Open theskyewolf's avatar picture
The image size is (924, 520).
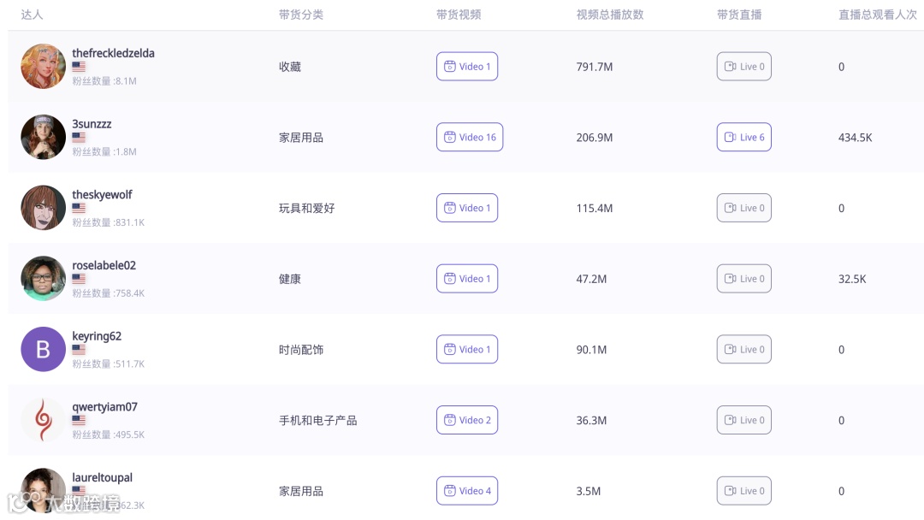tap(44, 208)
